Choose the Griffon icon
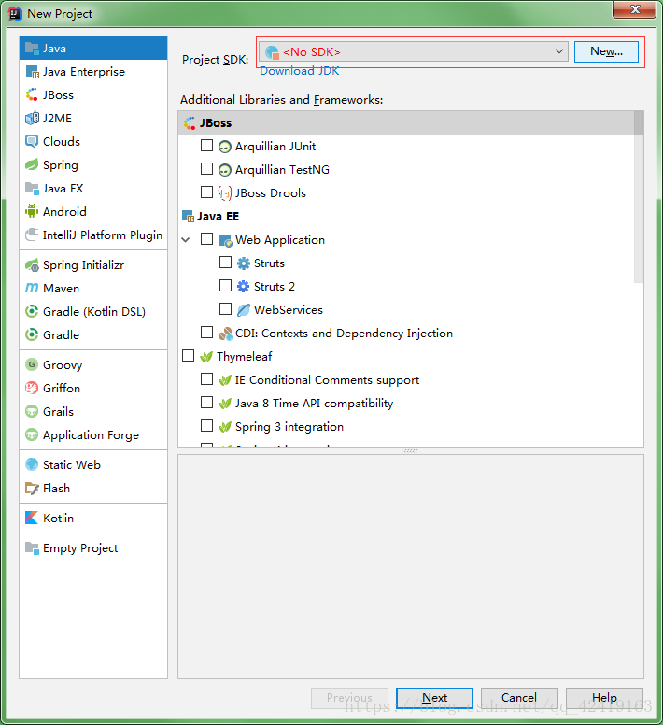Viewport: 663px width, 725px height. pos(32,388)
